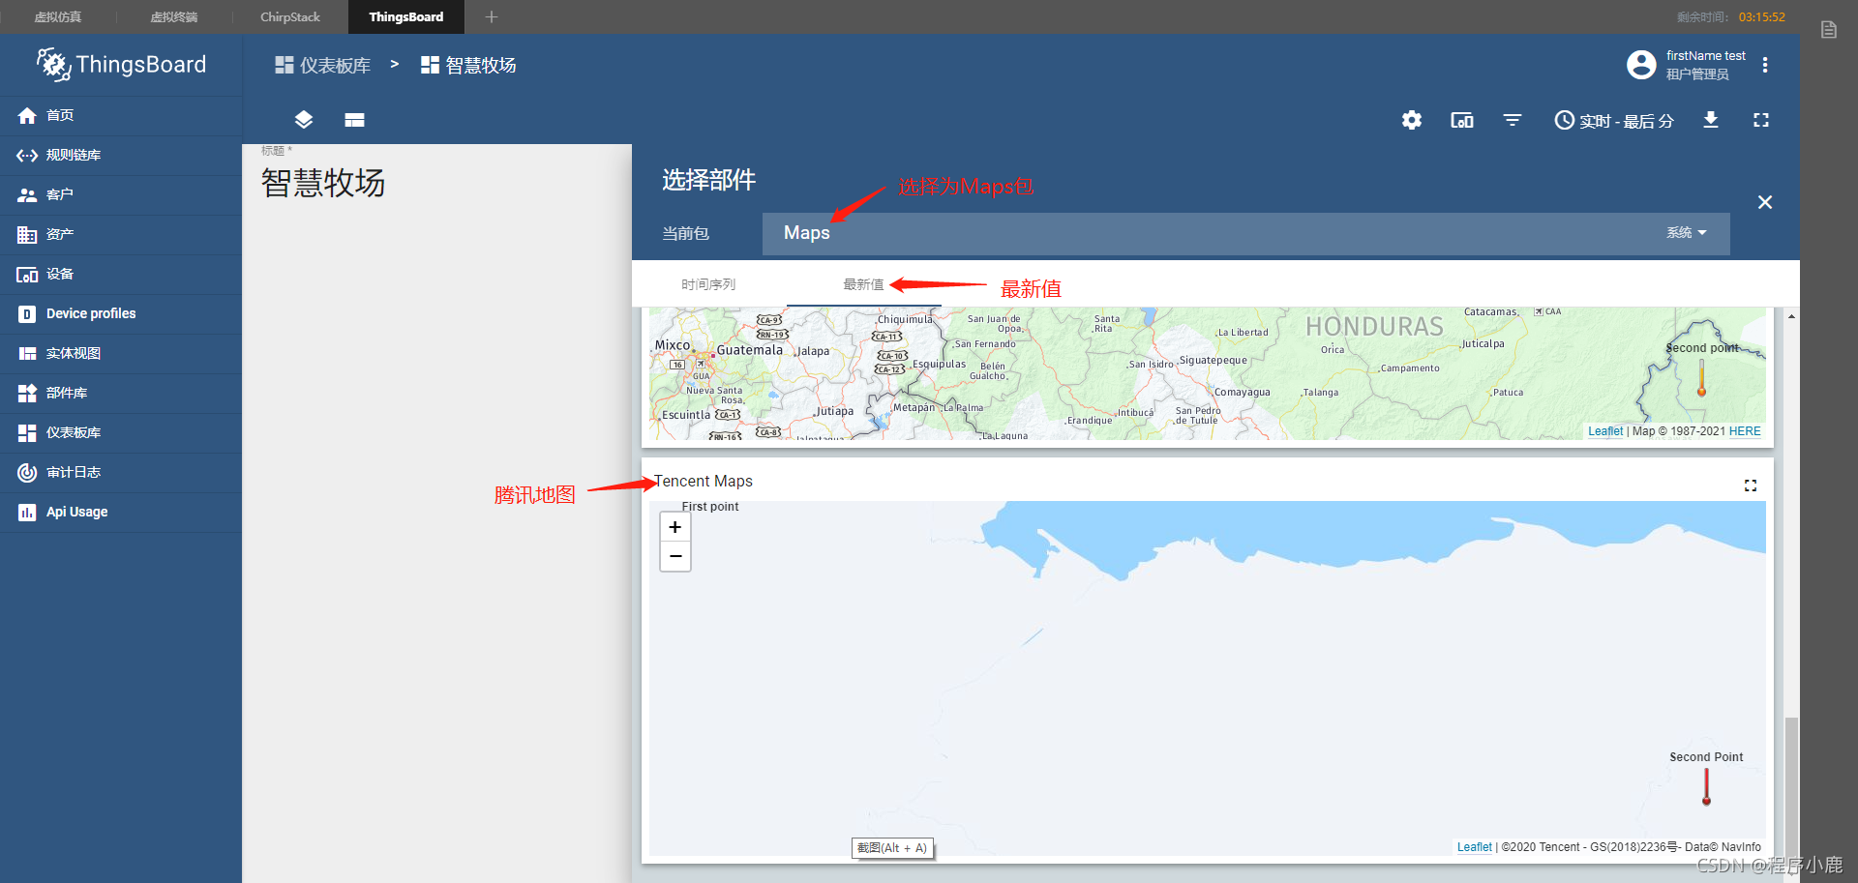This screenshot has width=1858, height=883.
Task: Open the 首页 home icon in sidebar
Action: click(27, 115)
